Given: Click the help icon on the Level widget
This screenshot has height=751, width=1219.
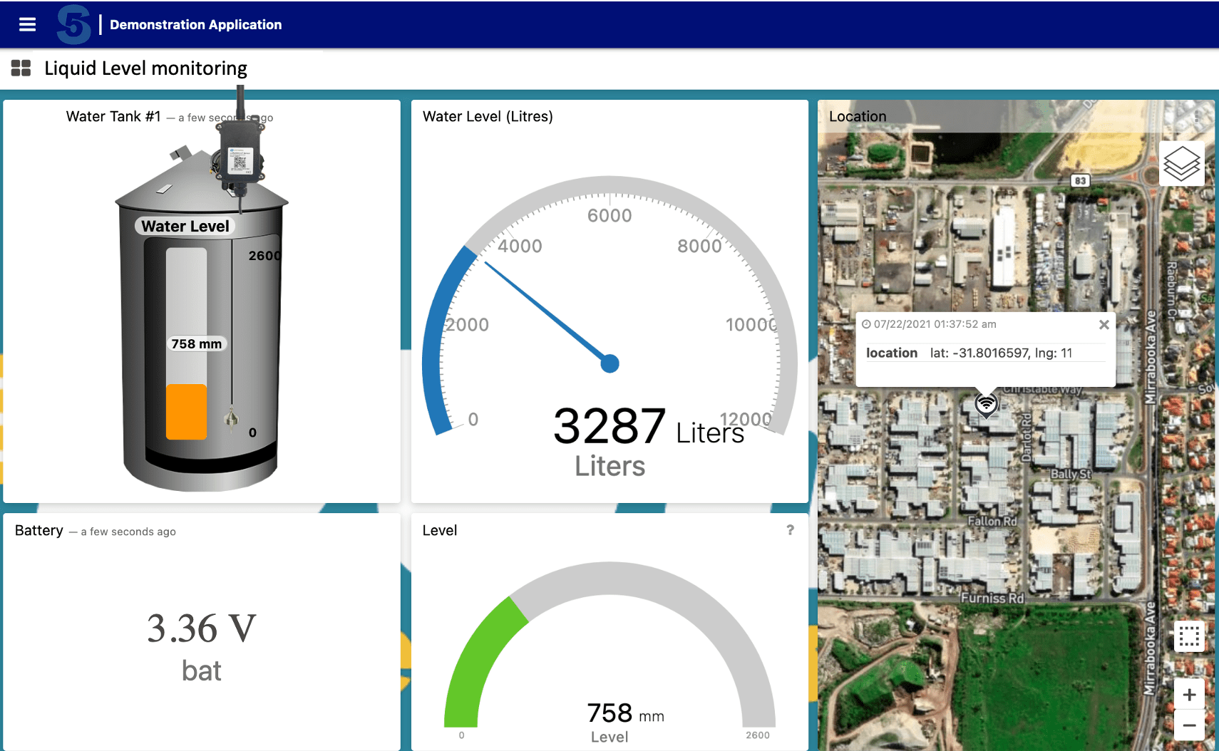Looking at the screenshot, I should 789,530.
